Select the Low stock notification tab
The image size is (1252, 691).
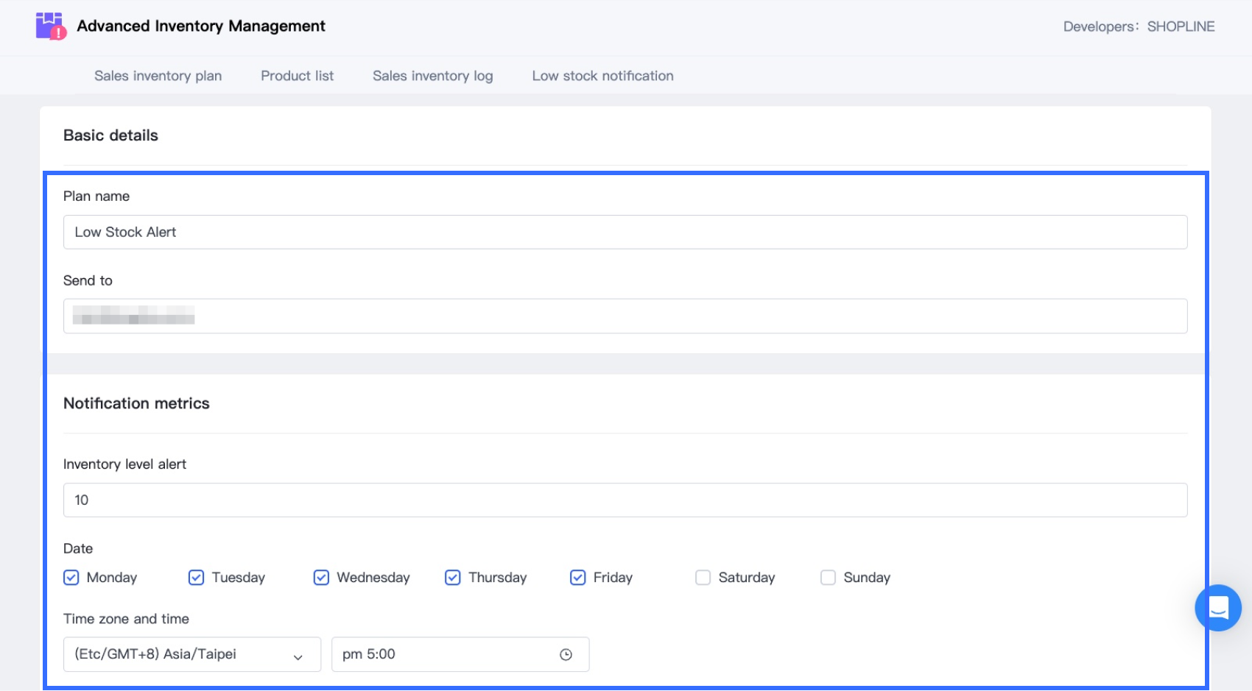pos(602,76)
